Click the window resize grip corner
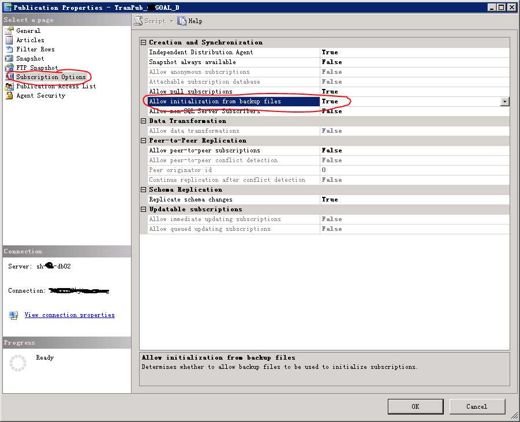The image size is (520, 422). [515, 416]
